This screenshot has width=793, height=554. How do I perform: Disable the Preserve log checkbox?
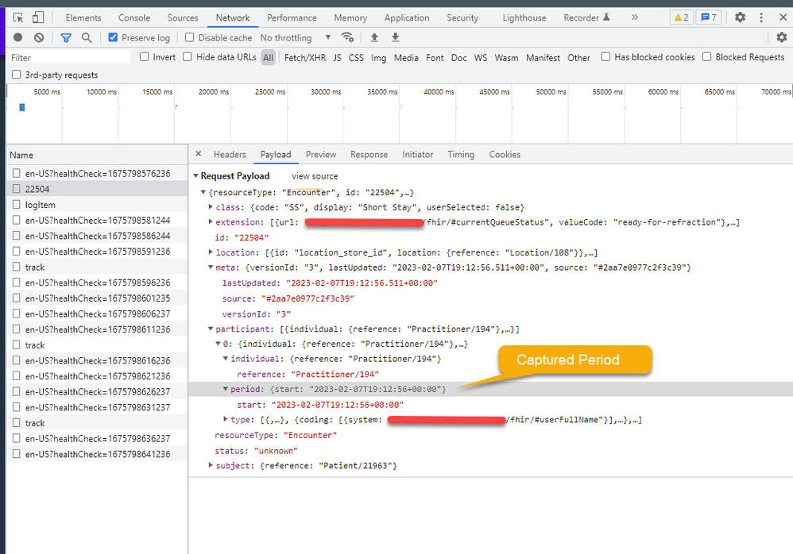[x=113, y=37]
